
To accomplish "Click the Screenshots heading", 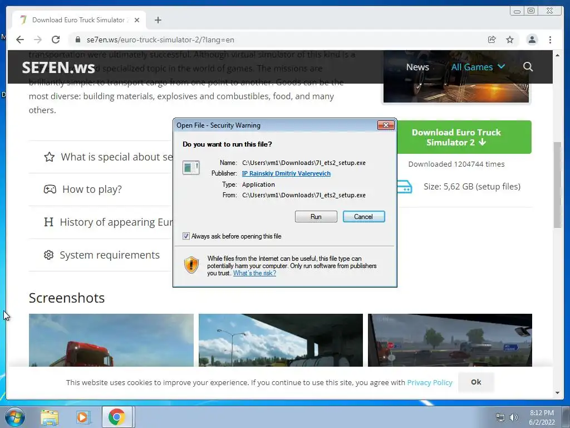I will tap(67, 298).
